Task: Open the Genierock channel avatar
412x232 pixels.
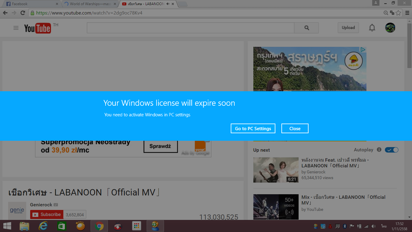Action: point(17,211)
